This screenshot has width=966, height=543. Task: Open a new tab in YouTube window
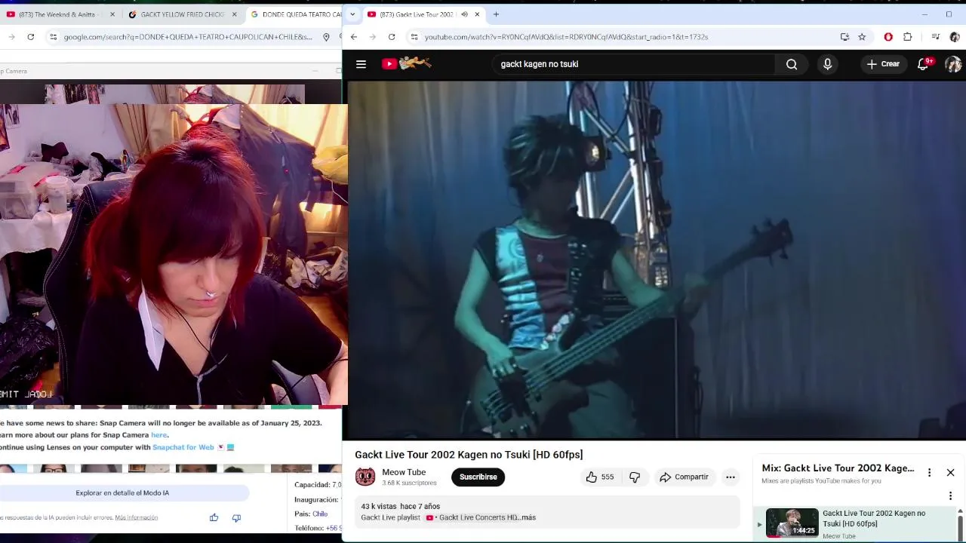(496, 14)
